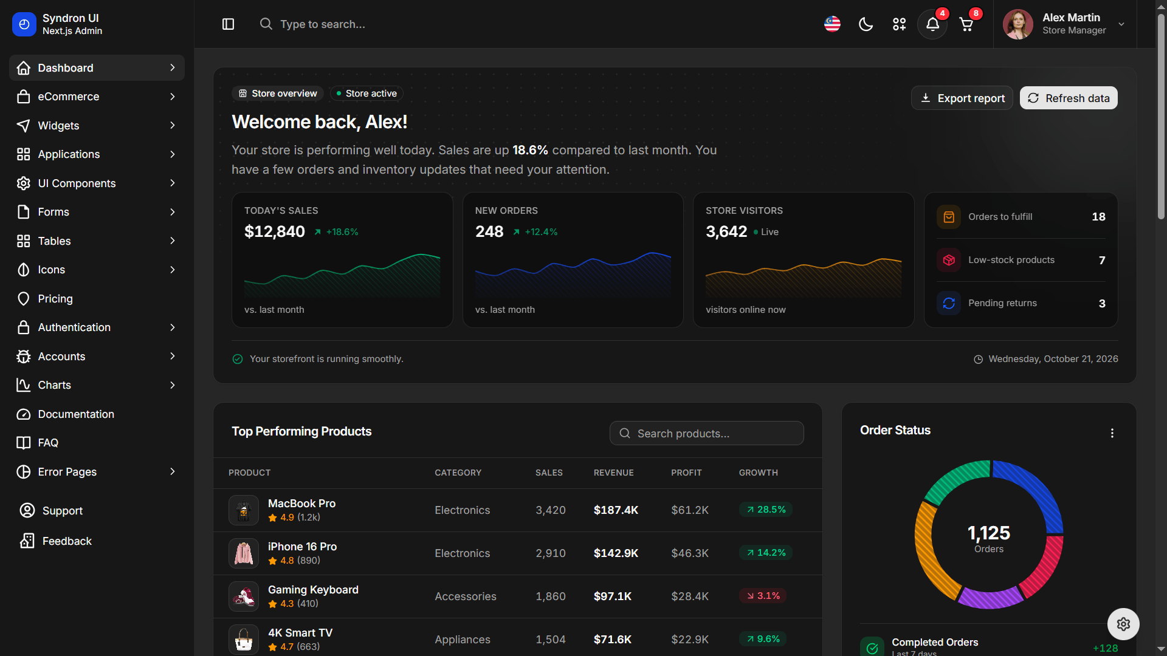Click the Error Pages pie icon
1167x656 pixels.
tap(23, 472)
